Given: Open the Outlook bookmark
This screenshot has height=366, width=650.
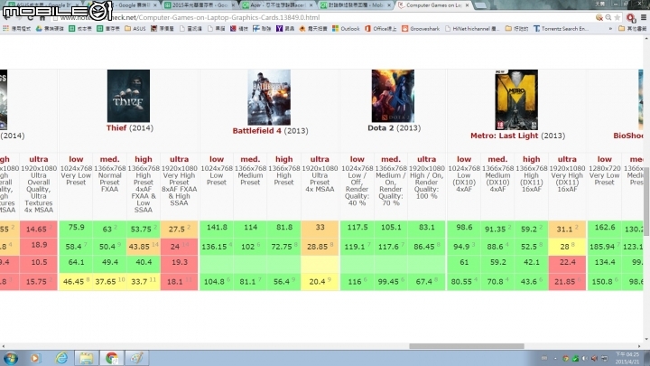Looking at the screenshot, I should click(346, 29).
